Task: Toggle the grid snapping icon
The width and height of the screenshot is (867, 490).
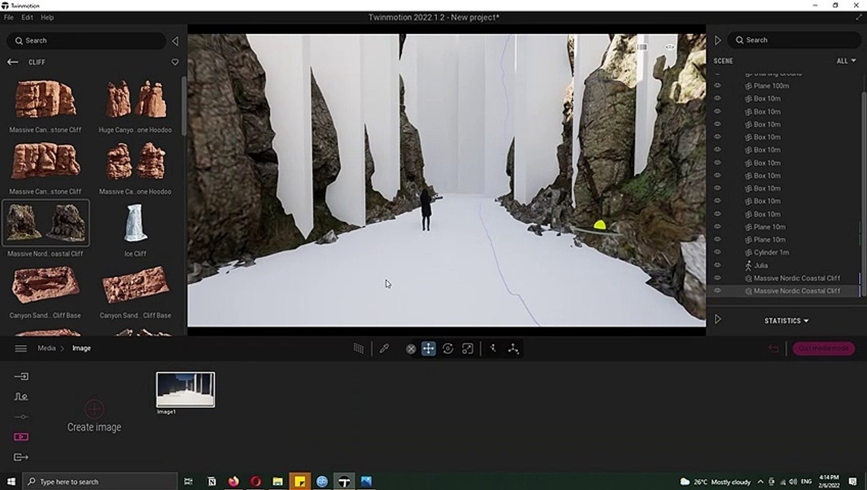Action: coord(359,348)
